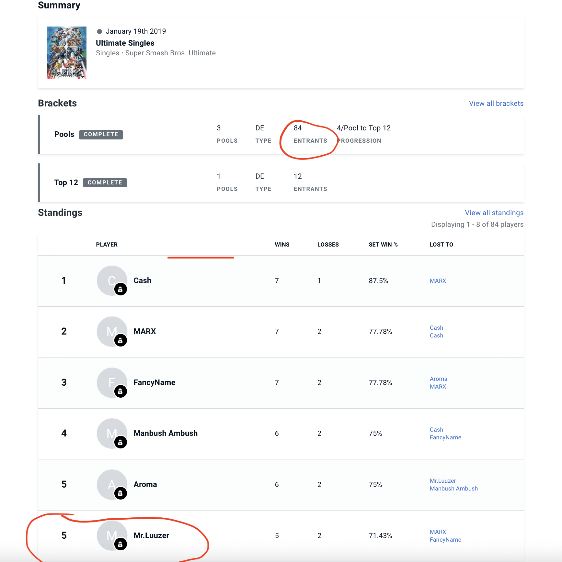Screen dimensions: 562x562
Task: Click the badge icon on MARX's avatar
Action: (x=120, y=340)
